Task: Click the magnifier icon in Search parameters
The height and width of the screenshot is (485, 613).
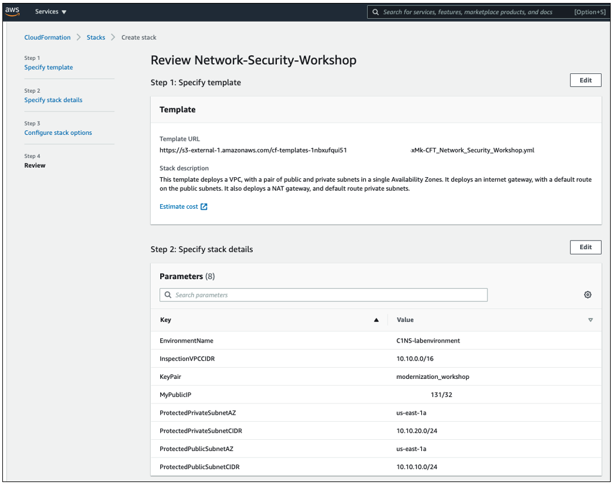Action: coord(168,295)
